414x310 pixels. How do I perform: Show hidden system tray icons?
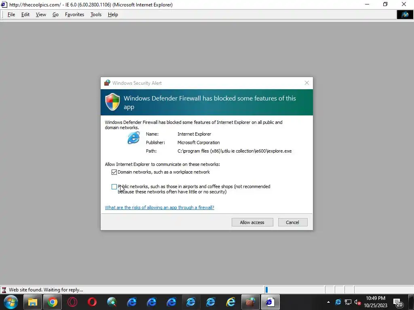point(328,302)
